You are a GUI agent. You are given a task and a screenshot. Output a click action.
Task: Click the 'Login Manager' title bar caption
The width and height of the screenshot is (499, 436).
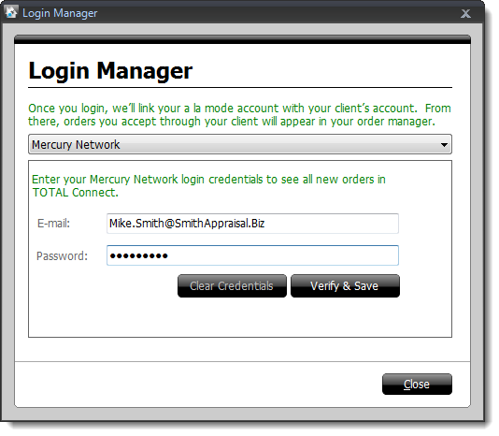(60, 13)
